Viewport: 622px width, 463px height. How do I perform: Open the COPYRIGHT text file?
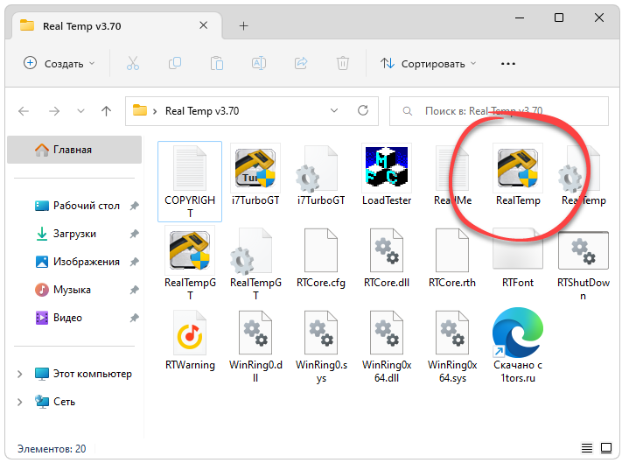[190, 181]
